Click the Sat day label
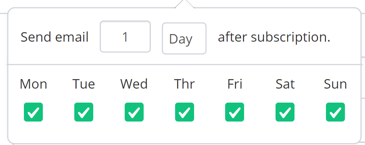The height and width of the screenshot is (145, 365). click(285, 84)
